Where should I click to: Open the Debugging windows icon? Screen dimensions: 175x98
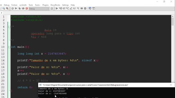tap(90, 8)
